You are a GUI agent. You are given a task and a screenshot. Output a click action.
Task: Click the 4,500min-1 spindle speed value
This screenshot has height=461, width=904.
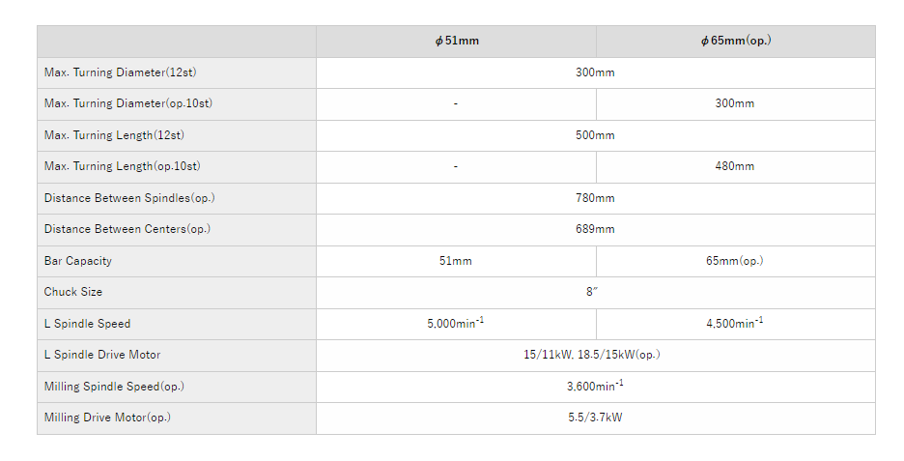coord(735,324)
